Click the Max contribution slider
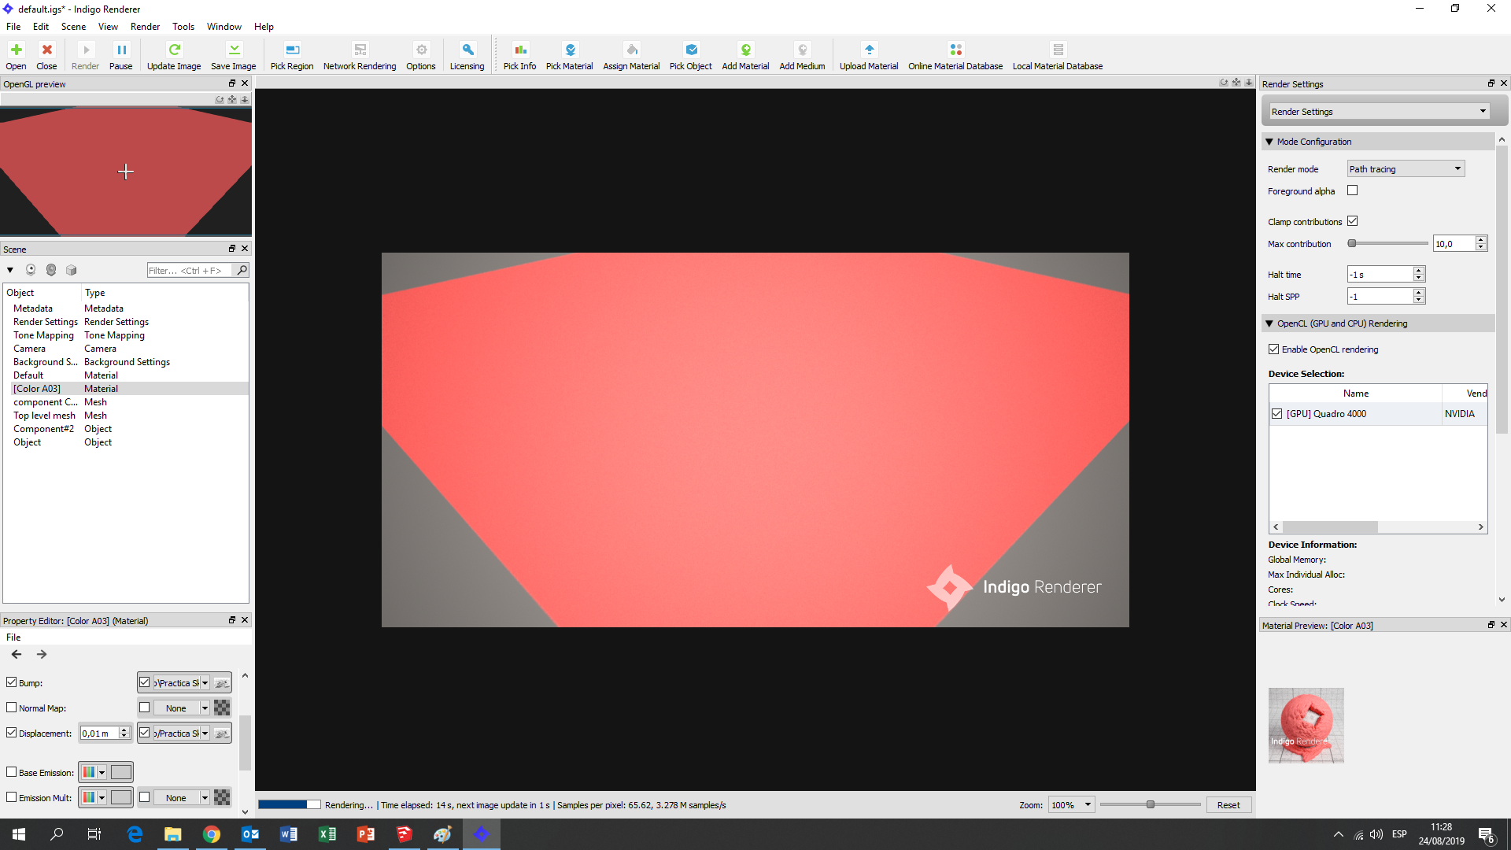 point(1388,243)
